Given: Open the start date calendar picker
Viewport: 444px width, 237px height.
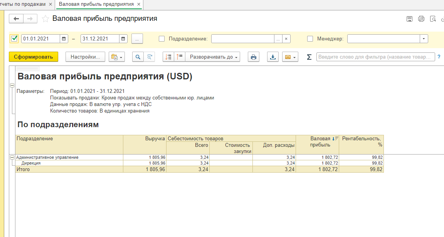Looking at the screenshot, I should click(x=64, y=39).
